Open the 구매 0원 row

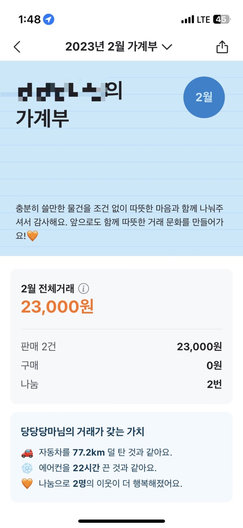pyautogui.click(x=121, y=365)
